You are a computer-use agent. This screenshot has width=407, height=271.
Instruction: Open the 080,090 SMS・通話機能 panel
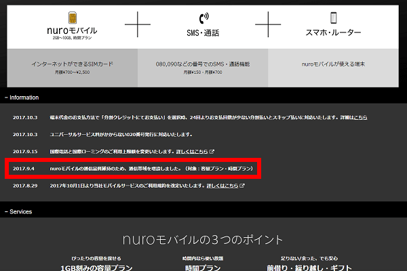click(203, 68)
